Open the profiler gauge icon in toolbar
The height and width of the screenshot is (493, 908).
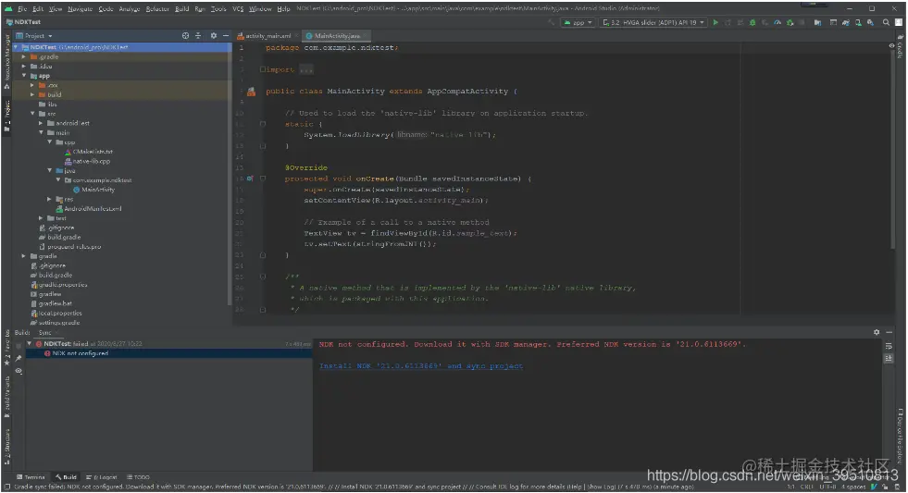click(x=777, y=22)
